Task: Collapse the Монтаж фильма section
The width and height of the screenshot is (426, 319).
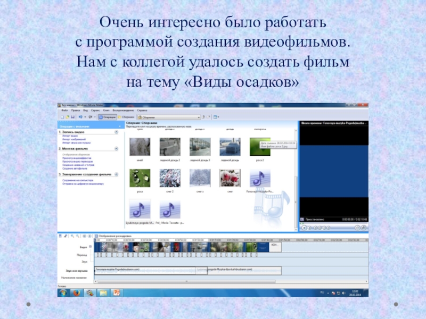Action: pyautogui.click(x=116, y=149)
